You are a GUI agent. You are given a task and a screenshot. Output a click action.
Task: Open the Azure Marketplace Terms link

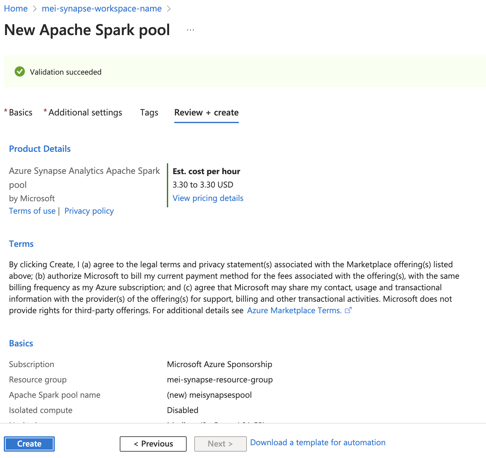(x=294, y=310)
